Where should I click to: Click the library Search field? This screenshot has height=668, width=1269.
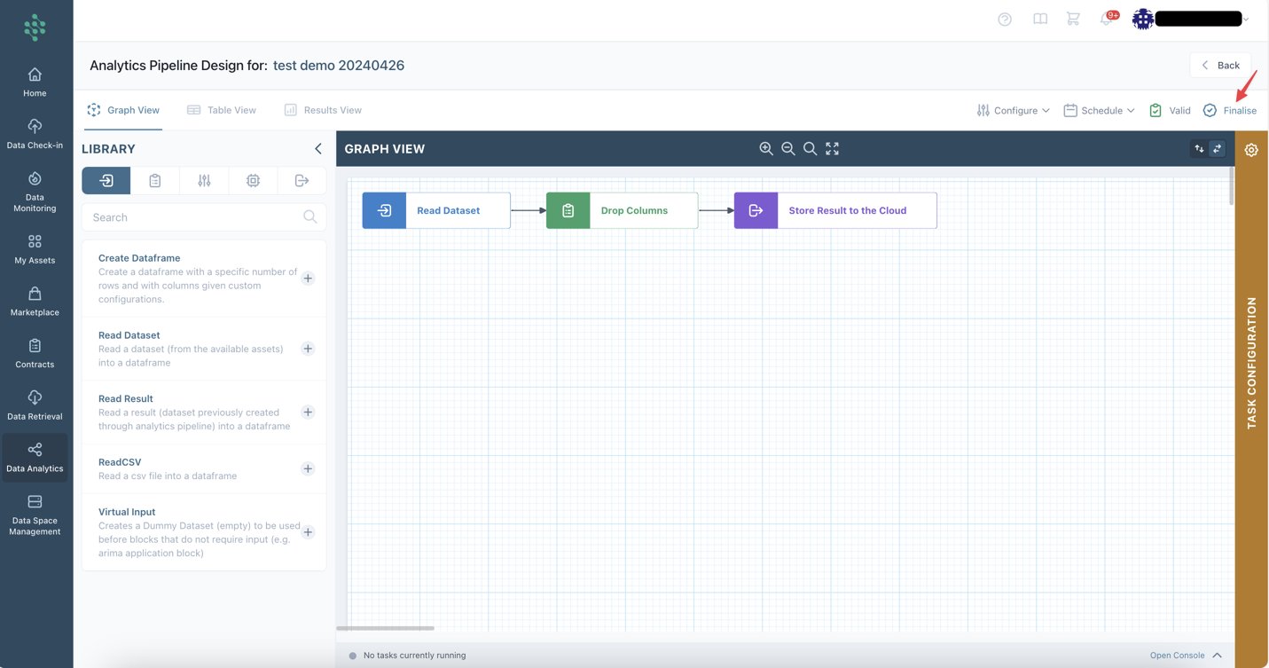point(197,217)
